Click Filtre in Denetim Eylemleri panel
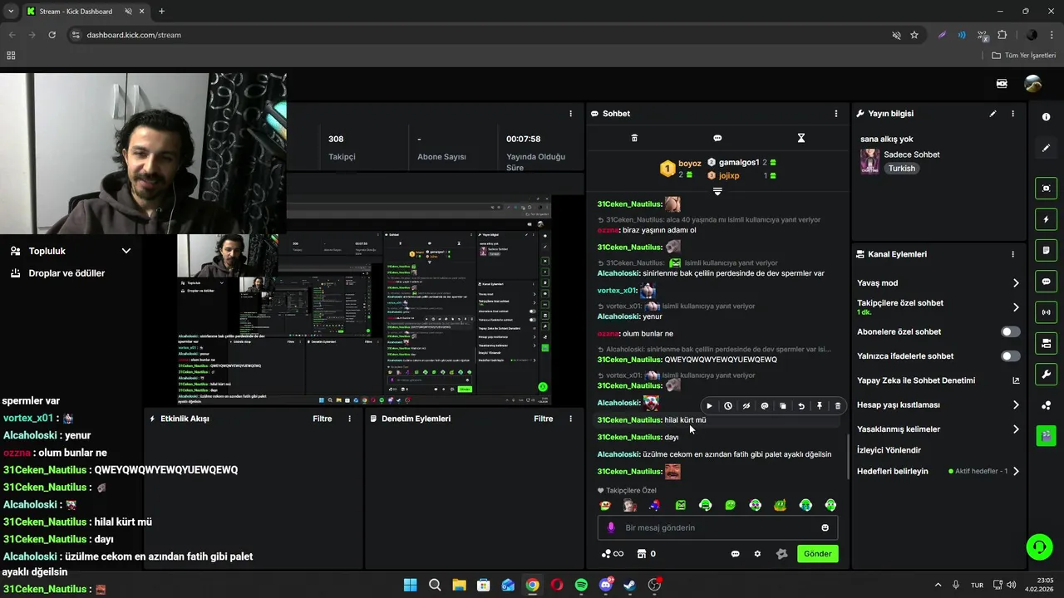Viewport: 1064px width, 598px height. point(544,419)
